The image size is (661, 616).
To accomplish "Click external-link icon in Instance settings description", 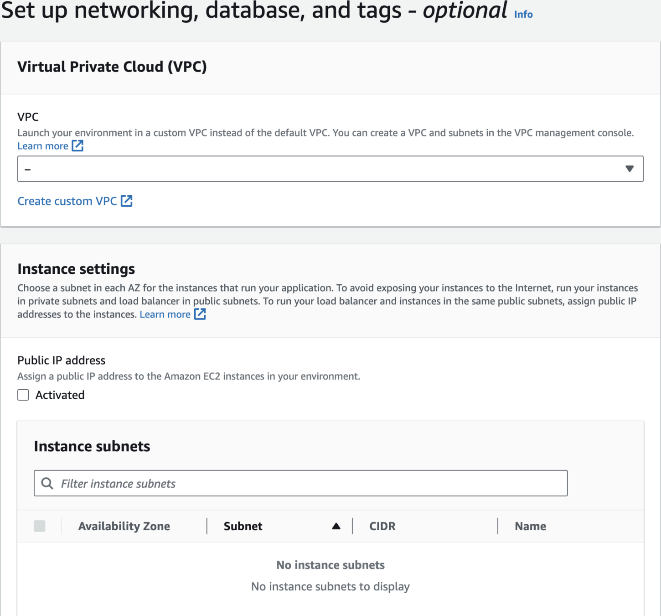I will pos(200,314).
